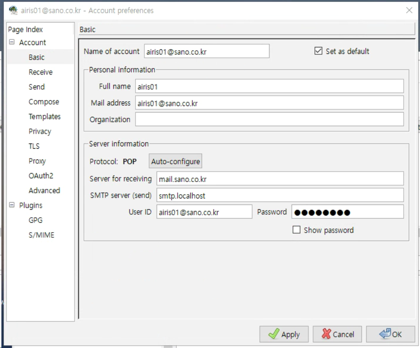Open the Receive settings page

(40, 72)
